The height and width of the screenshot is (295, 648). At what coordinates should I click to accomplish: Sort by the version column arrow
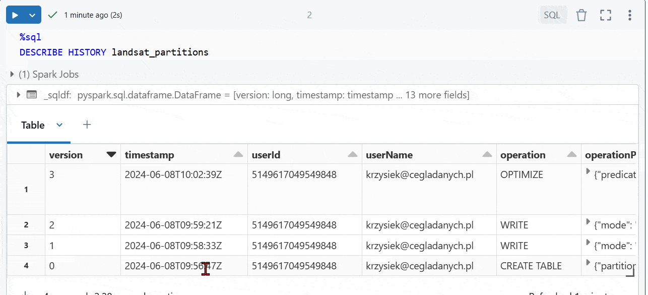[x=111, y=155]
